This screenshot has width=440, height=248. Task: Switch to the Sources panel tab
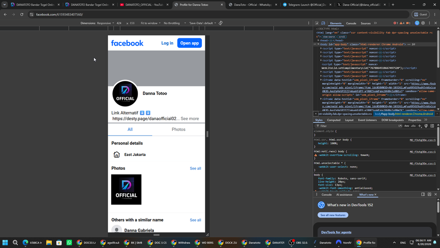366,23
